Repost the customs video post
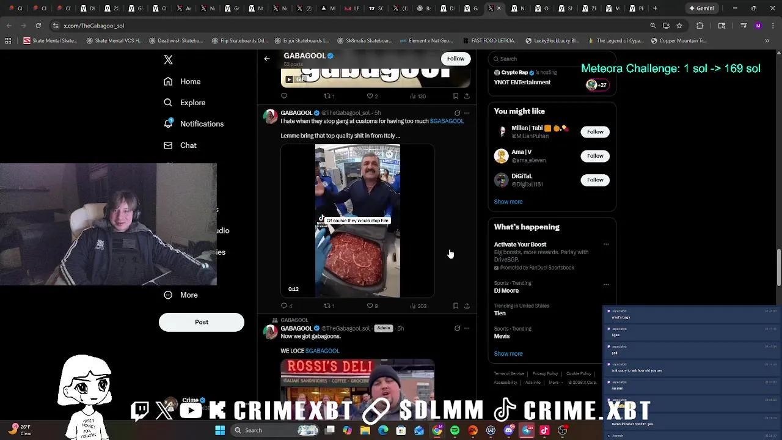The height and width of the screenshot is (440, 782). (329, 306)
